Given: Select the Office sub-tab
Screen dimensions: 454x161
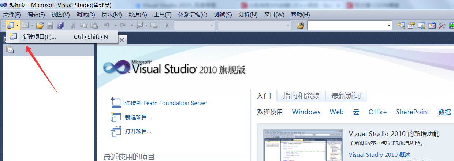Looking at the screenshot, I should coord(377,112).
